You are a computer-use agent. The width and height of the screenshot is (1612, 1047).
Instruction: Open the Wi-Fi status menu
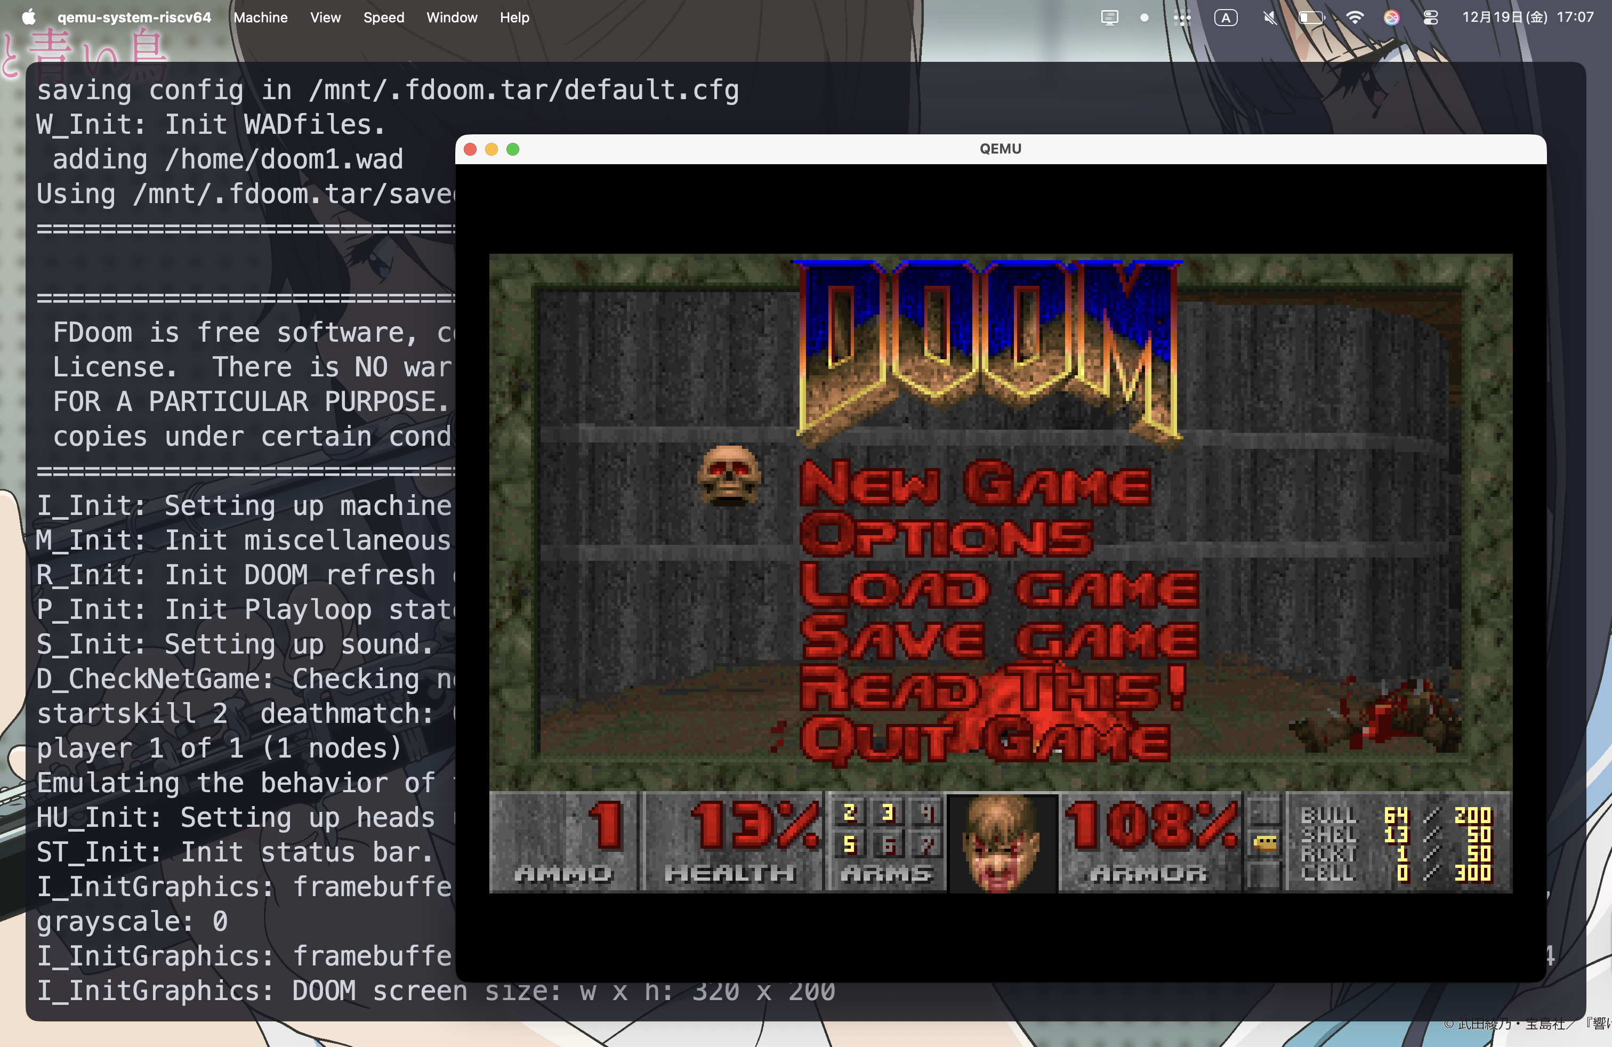click(1354, 18)
